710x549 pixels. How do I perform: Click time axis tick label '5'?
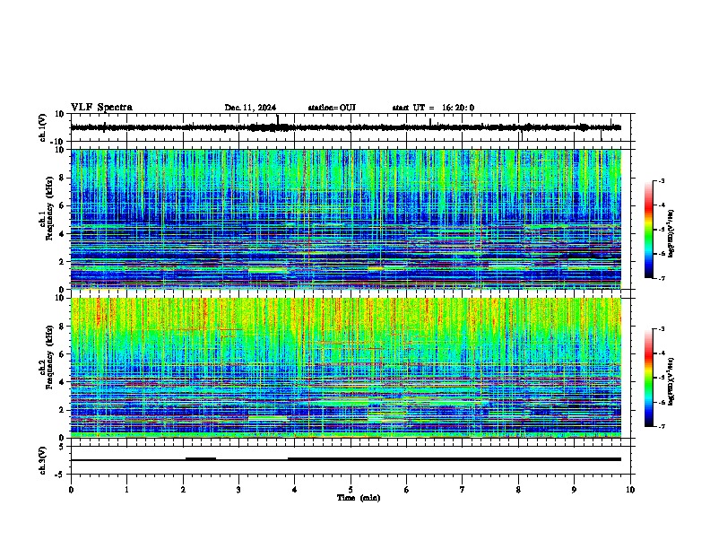coord(351,490)
